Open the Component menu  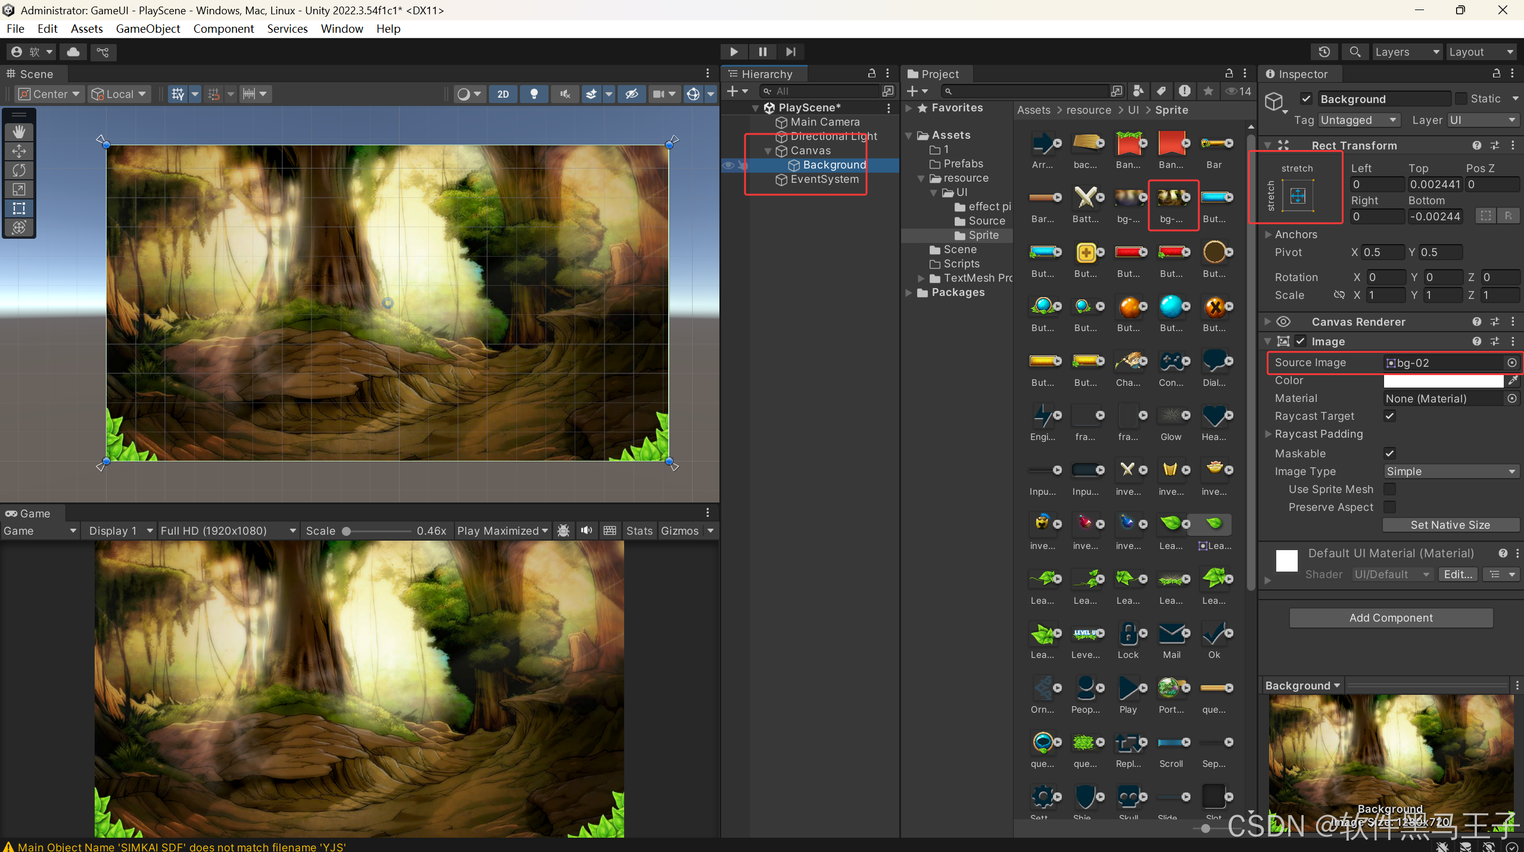pos(223,29)
